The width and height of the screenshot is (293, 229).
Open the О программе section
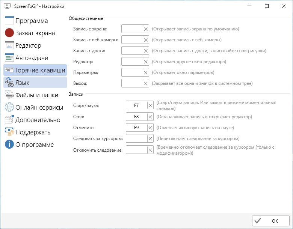coord(35,145)
